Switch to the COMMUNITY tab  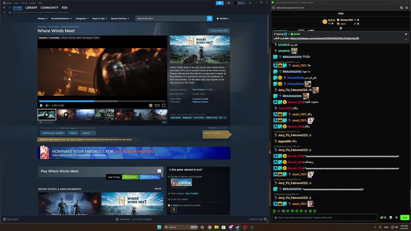pyautogui.click(x=49, y=8)
